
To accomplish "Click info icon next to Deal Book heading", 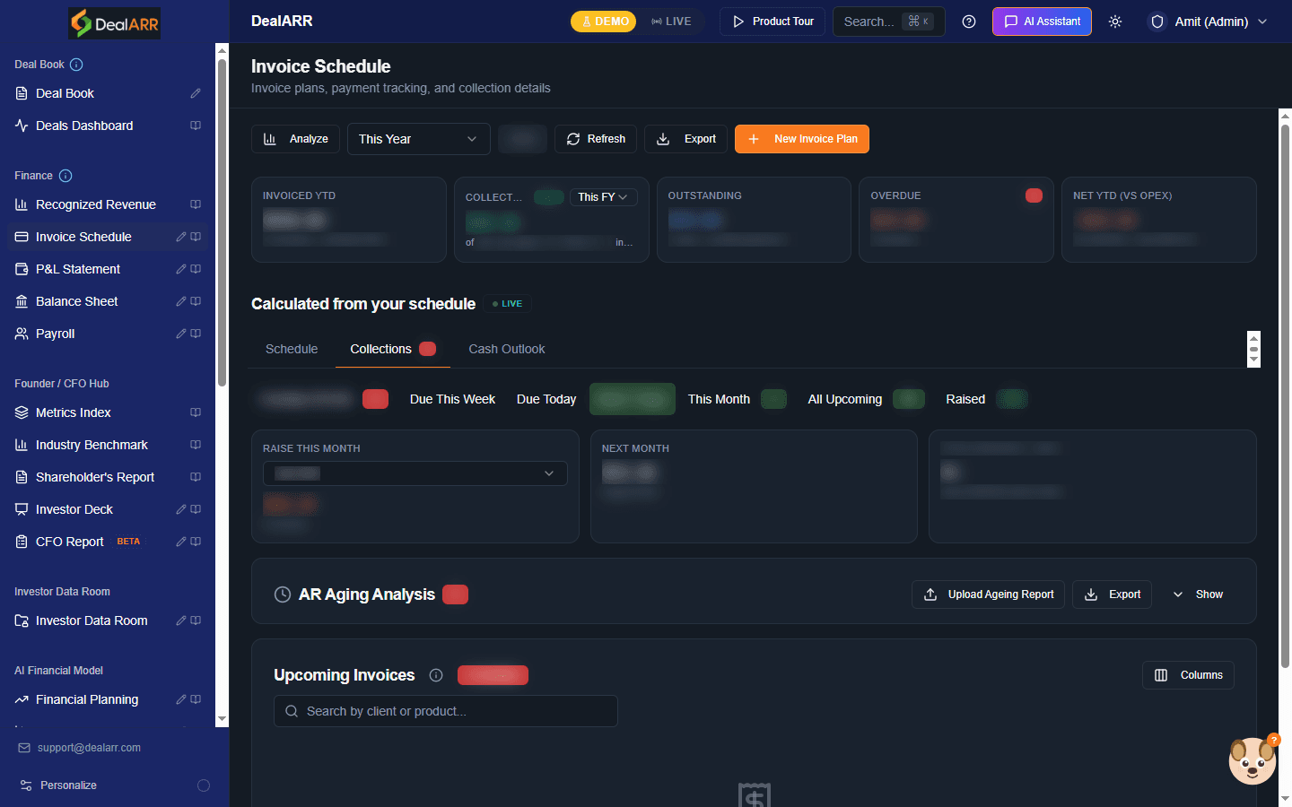I will coord(76,65).
